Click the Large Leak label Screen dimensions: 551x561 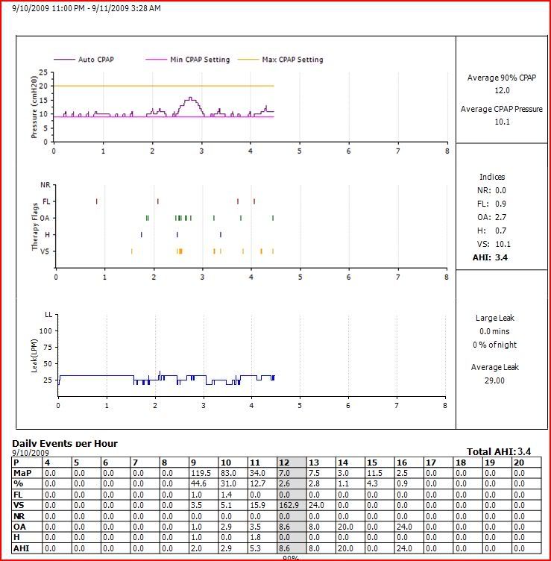(x=495, y=318)
